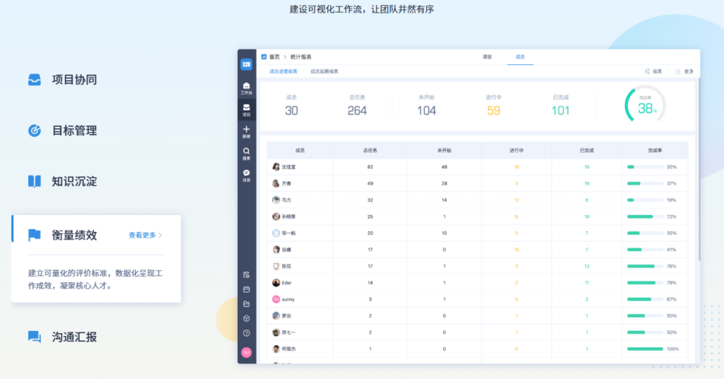Screen dimensions: 724x379
Task: Click 齐青's name in the table
Action: (287, 183)
